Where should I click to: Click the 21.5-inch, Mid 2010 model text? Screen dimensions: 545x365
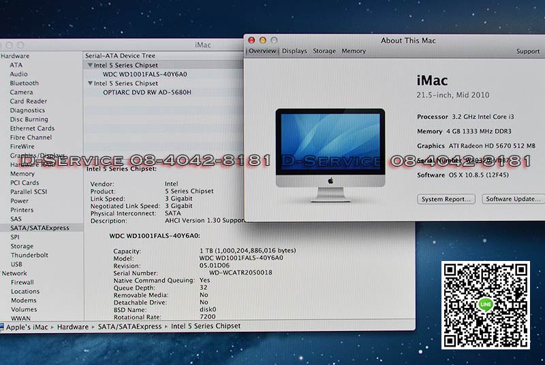tap(453, 95)
